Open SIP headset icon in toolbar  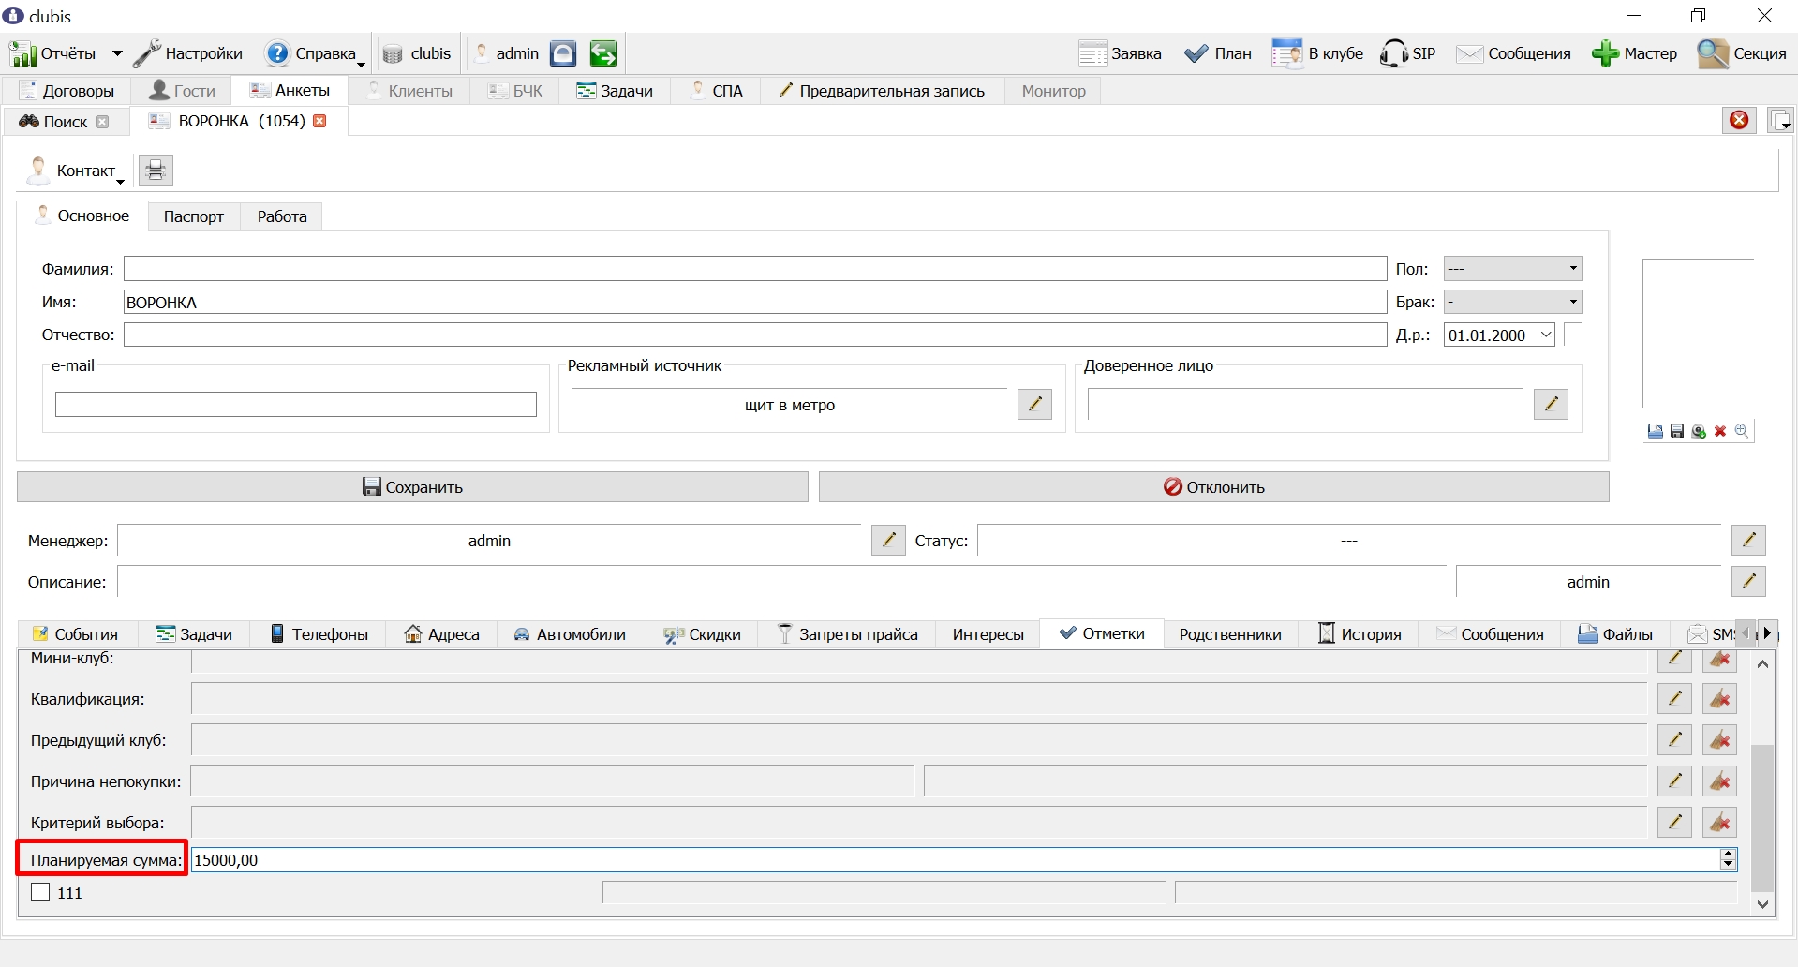(x=1393, y=53)
